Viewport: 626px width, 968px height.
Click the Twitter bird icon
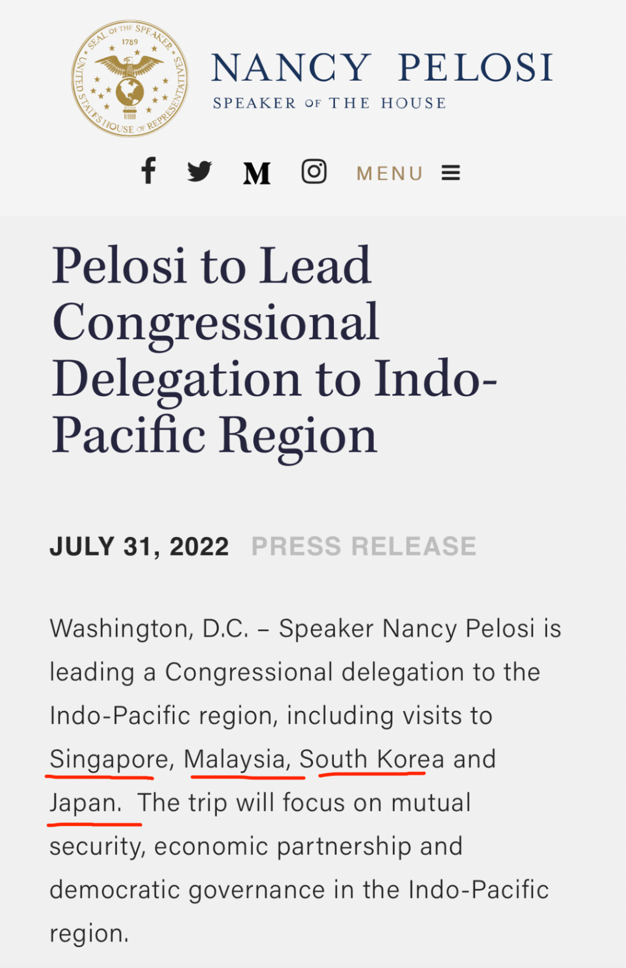pyautogui.click(x=199, y=172)
